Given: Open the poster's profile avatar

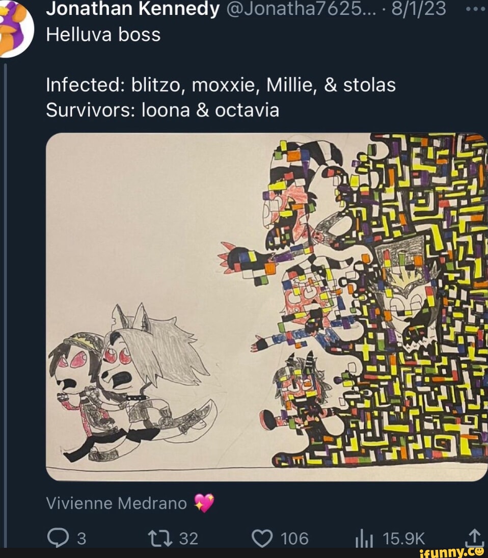Looking at the screenshot, I should coord(15,28).
